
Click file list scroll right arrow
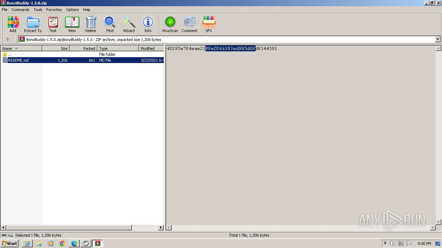[161, 228]
